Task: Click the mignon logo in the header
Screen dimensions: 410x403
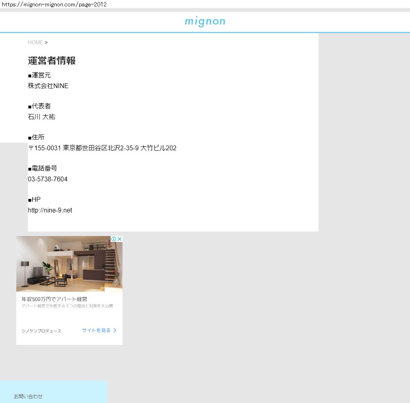Action: click(x=205, y=22)
